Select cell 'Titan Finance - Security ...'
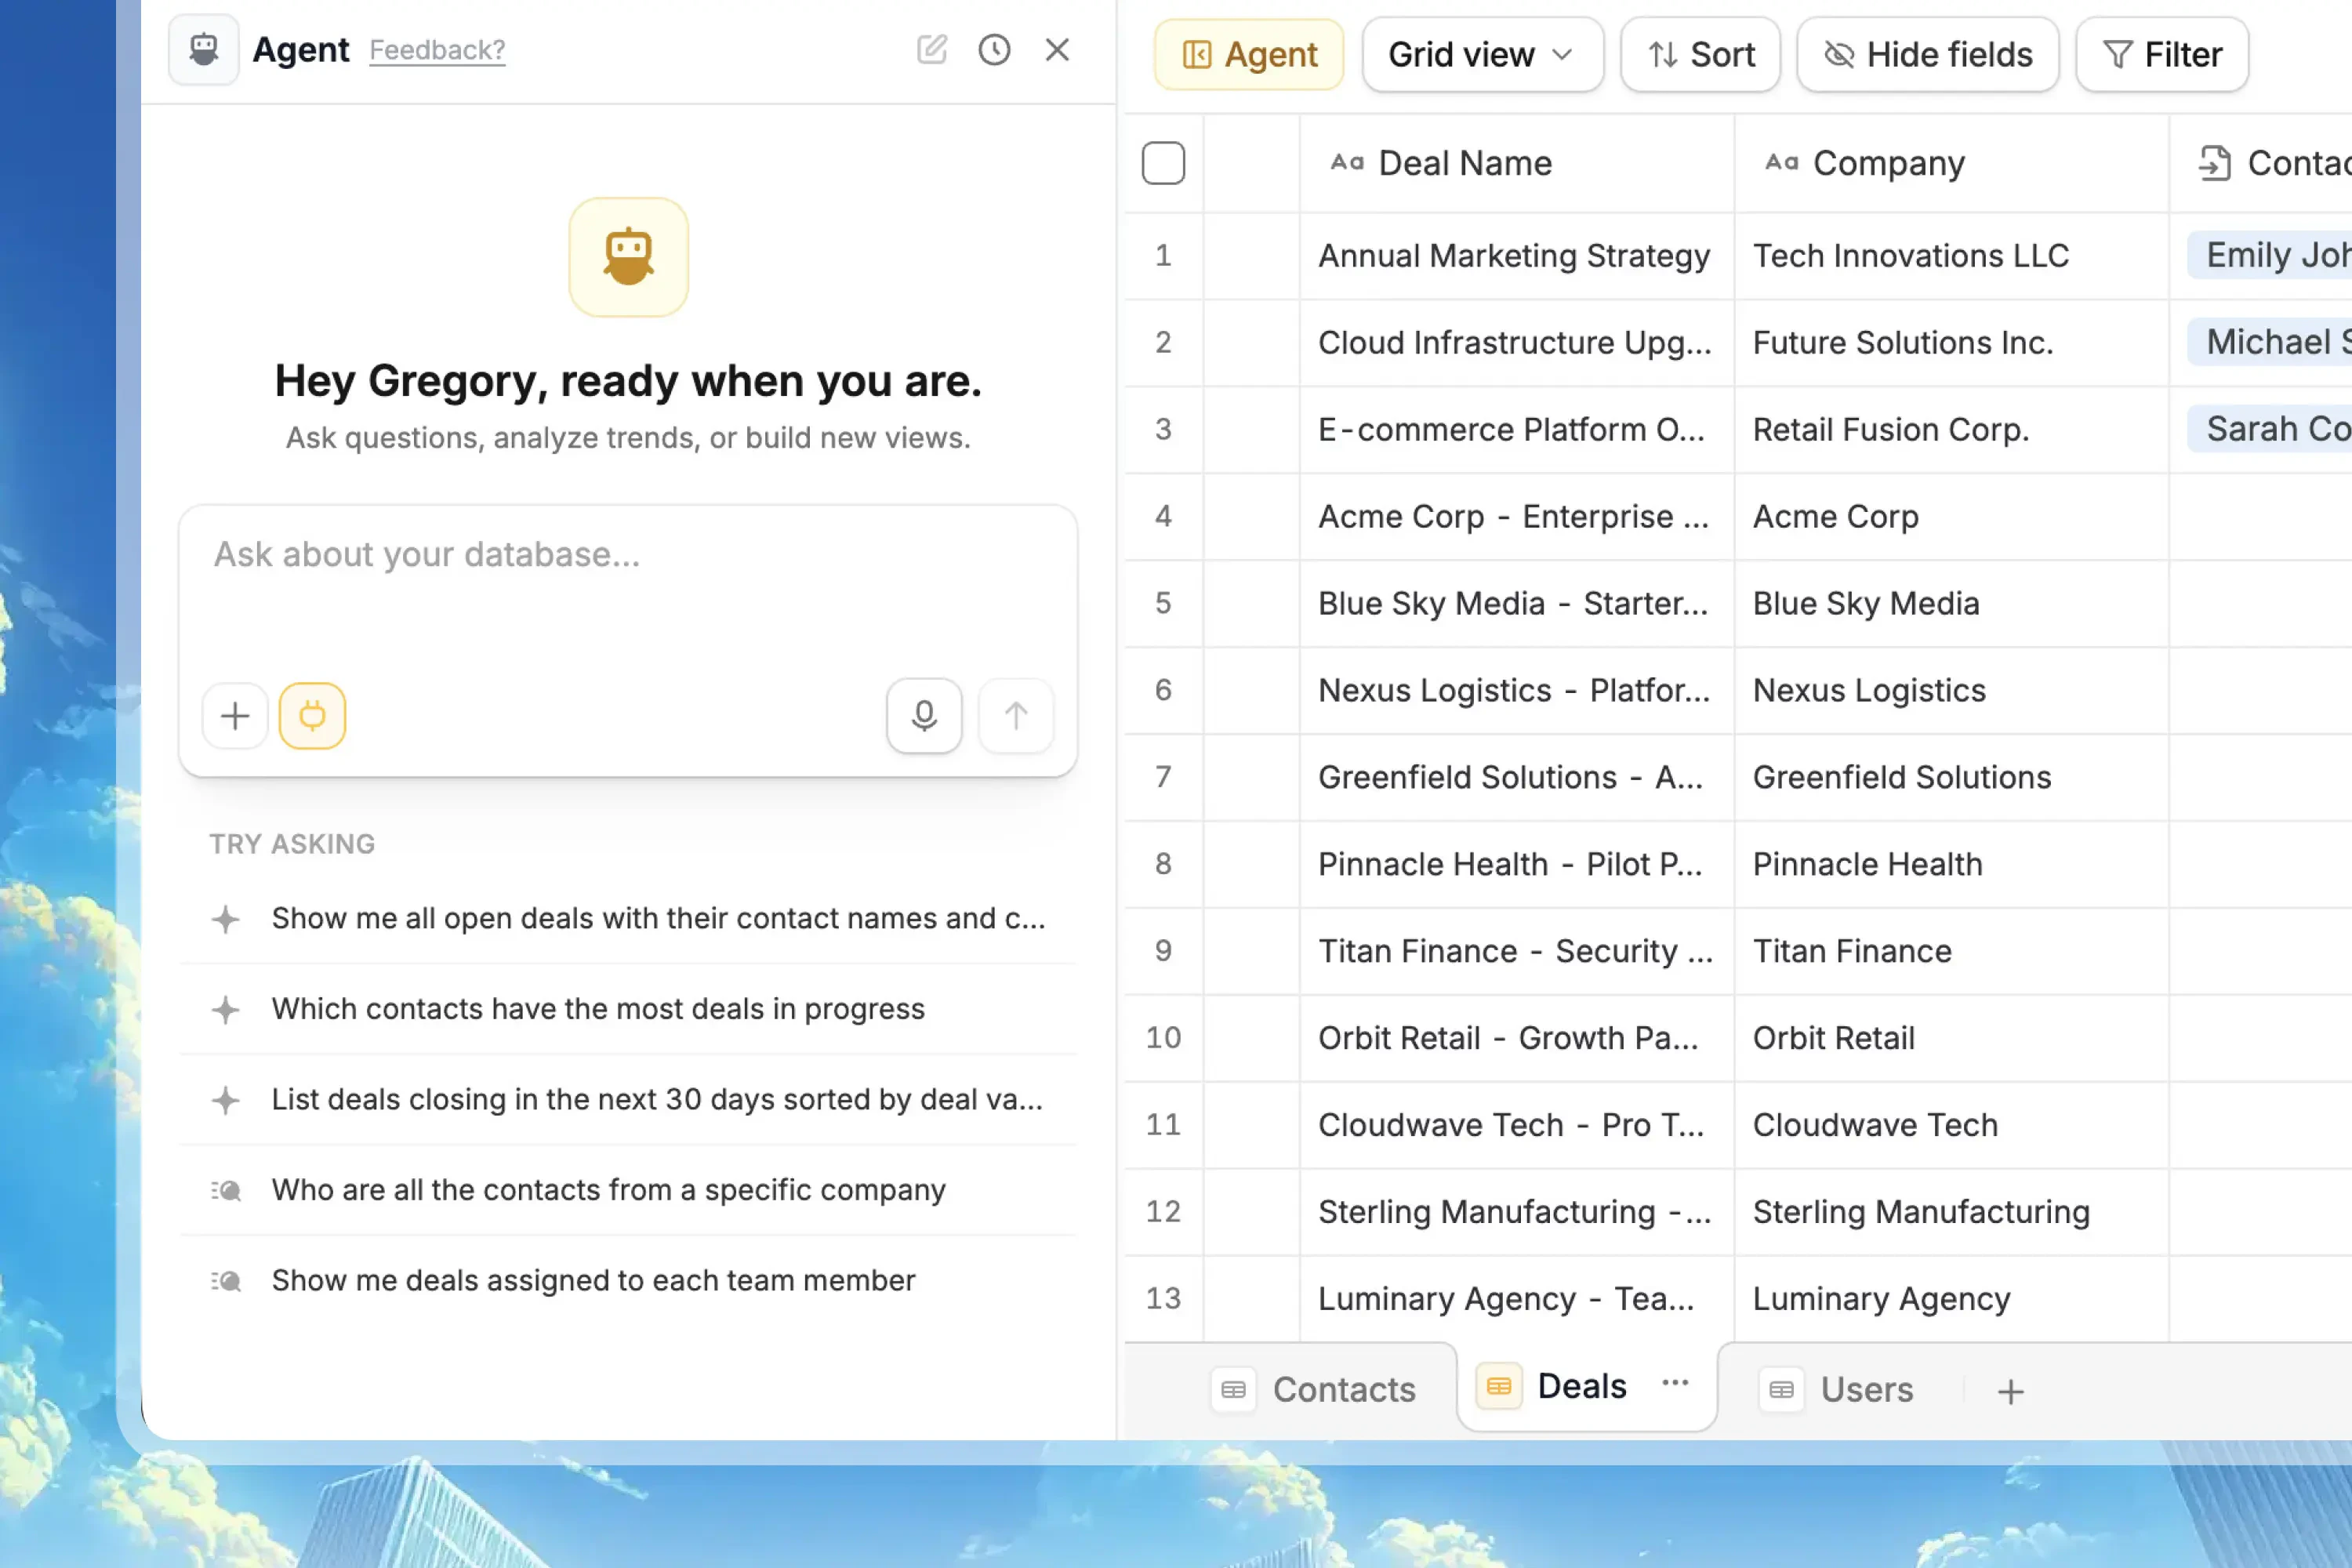This screenshot has height=1568, width=2352. point(1516,952)
